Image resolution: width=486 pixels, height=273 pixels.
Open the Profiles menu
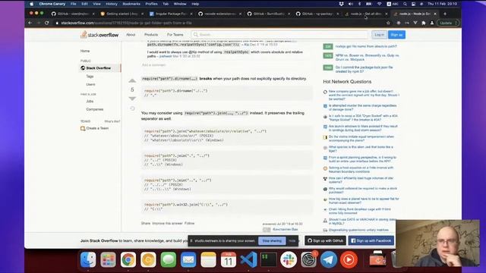(152, 4)
